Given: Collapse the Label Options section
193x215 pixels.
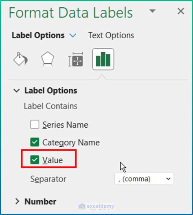Looking at the screenshot, I should pyautogui.click(x=17, y=91).
